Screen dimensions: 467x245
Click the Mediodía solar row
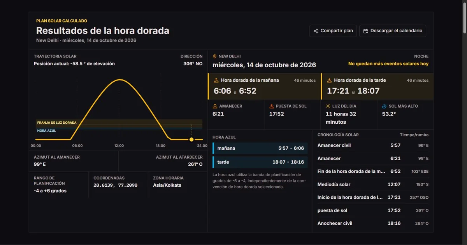[x=373, y=184]
